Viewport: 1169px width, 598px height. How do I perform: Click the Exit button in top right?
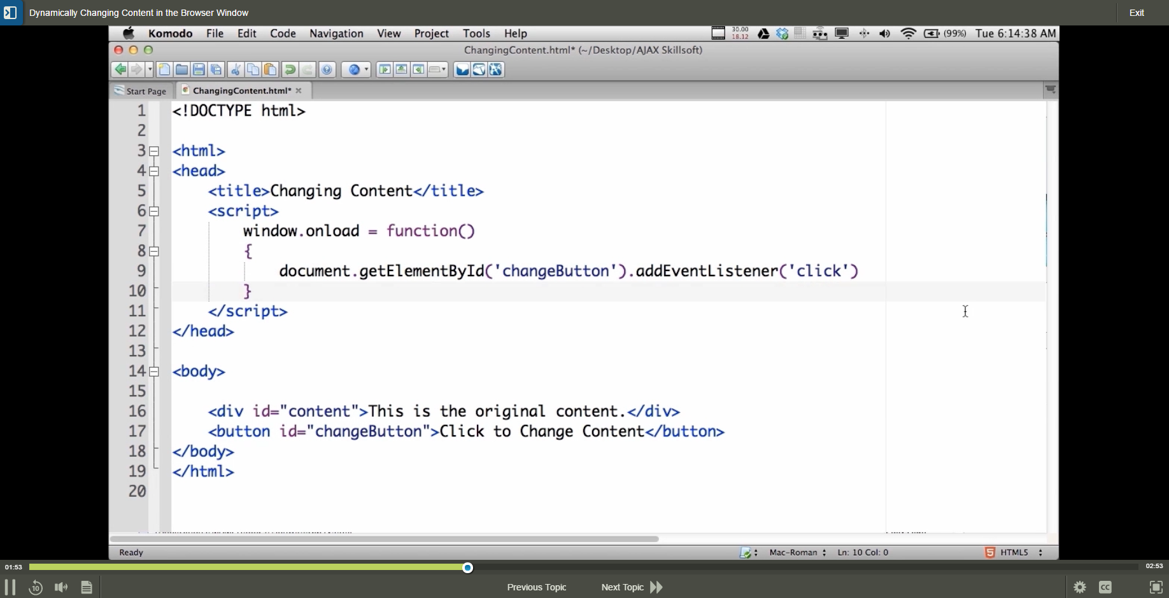click(1137, 13)
